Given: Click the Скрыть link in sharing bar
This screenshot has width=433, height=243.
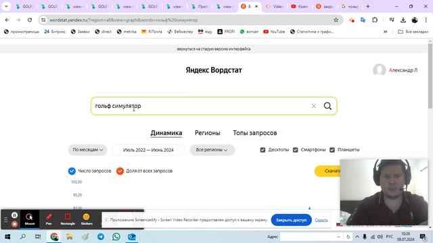Looking at the screenshot, I should pos(321,220).
